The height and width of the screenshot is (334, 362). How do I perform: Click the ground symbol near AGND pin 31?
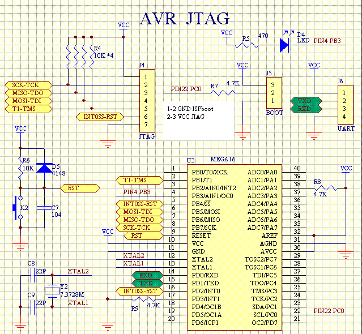tap(346, 255)
